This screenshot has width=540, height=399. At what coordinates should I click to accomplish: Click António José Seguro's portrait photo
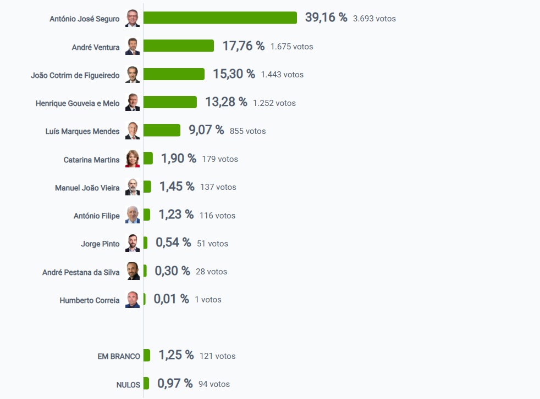tap(133, 18)
